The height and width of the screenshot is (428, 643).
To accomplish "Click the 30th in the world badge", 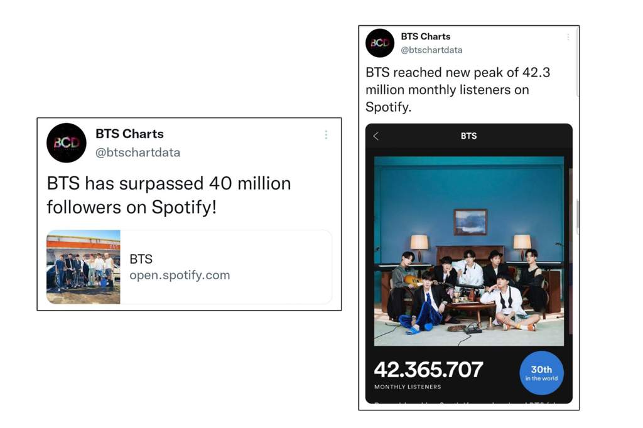I will [x=541, y=373].
